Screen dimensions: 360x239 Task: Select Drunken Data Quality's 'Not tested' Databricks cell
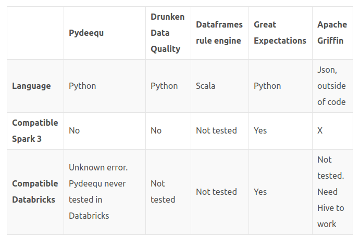pos(163,192)
